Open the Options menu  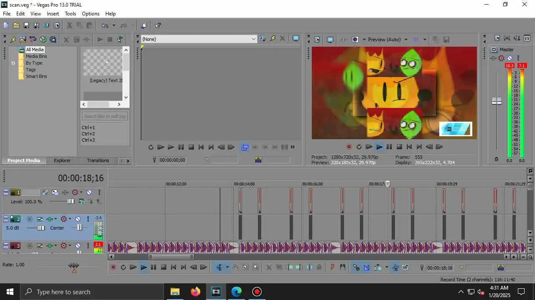91,14
